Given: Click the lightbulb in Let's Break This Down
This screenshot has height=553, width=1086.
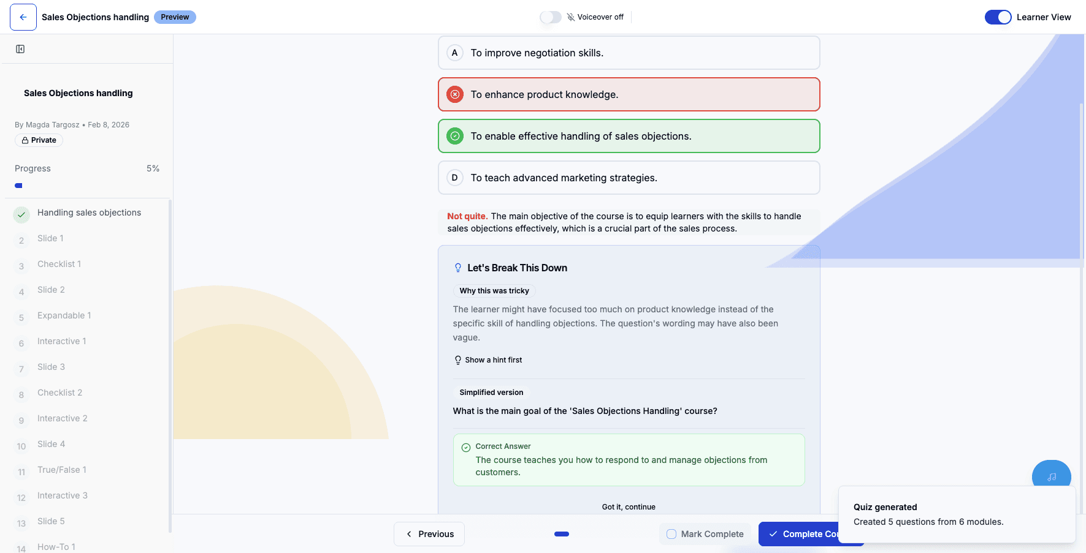Looking at the screenshot, I should pyautogui.click(x=457, y=267).
